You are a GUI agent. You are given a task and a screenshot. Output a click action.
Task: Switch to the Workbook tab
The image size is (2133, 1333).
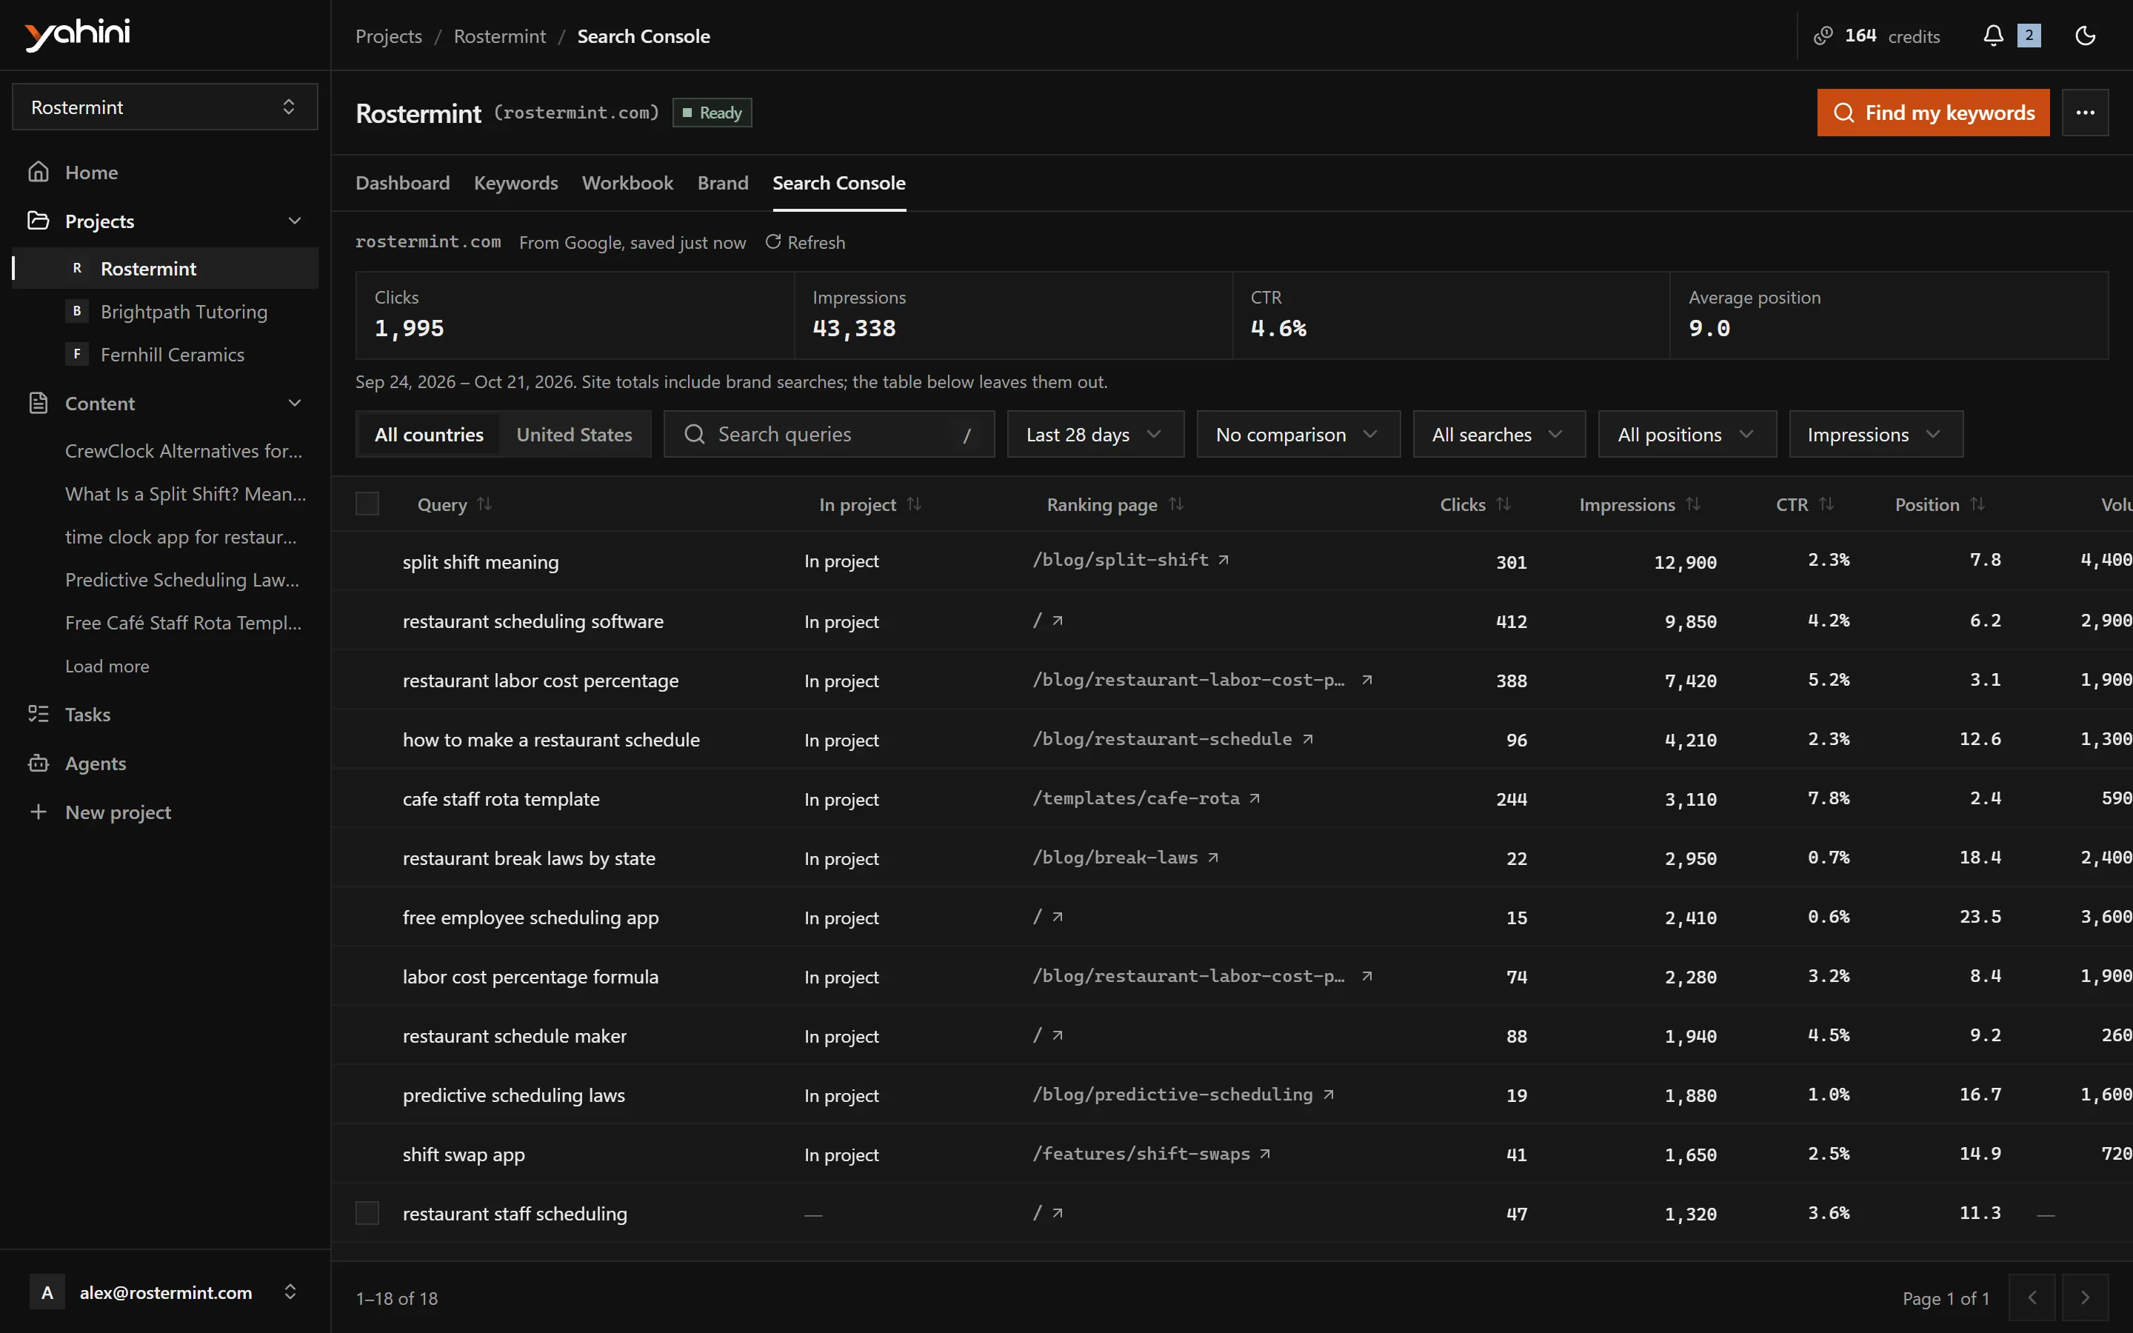pyautogui.click(x=627, y=182)
